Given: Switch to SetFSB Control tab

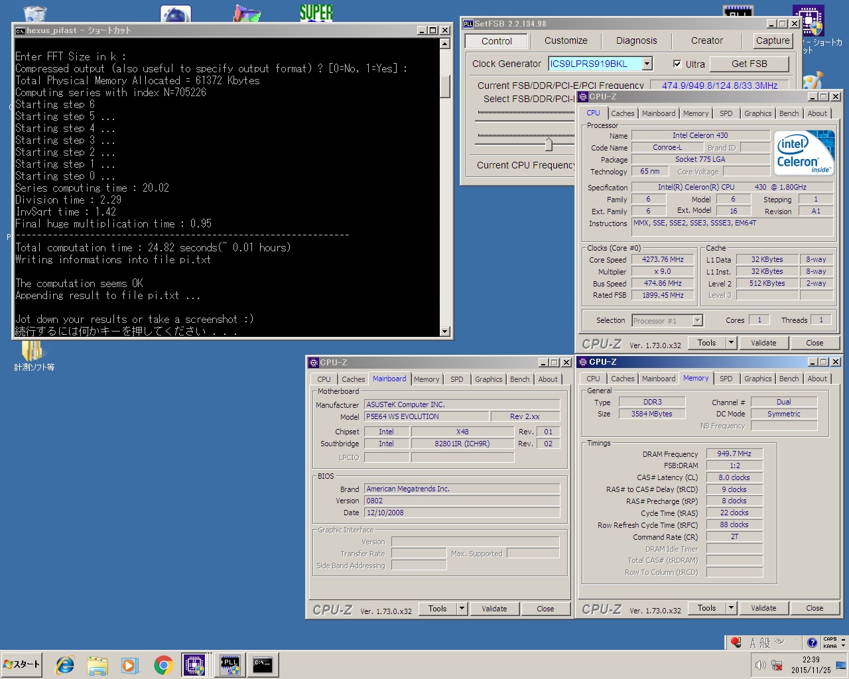Looking at the screenshot, I should (497, 41).
